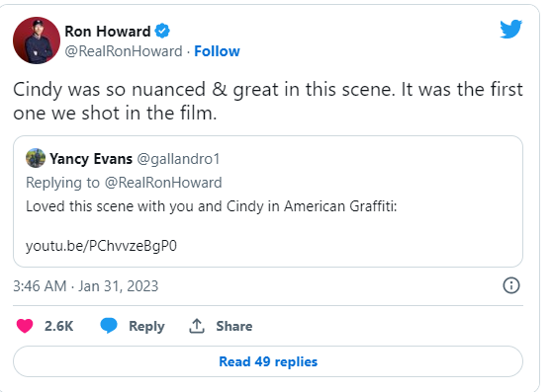This screenshot has height=392, width=552.
Task: Follow @RealRonHoward
Action: 217,51
